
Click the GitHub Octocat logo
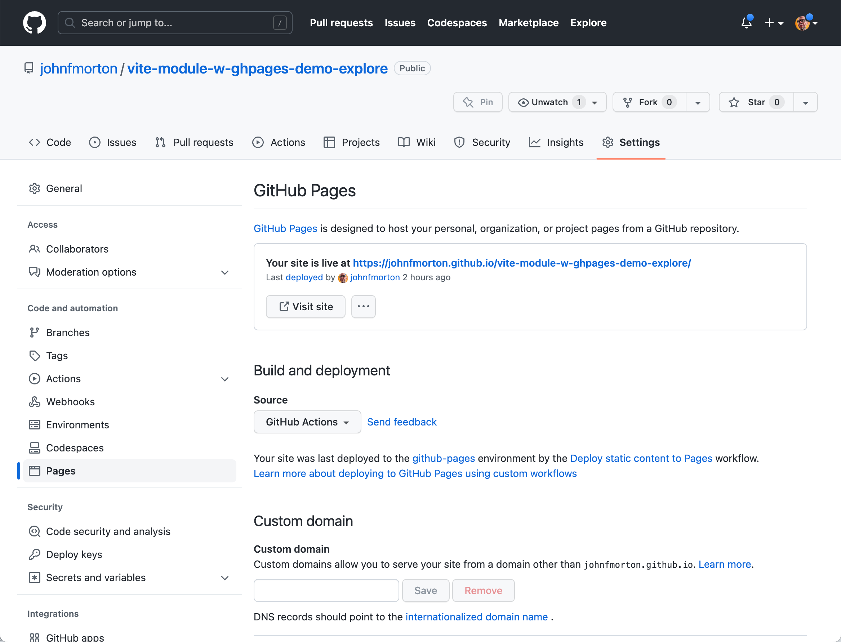click(34, 23)
